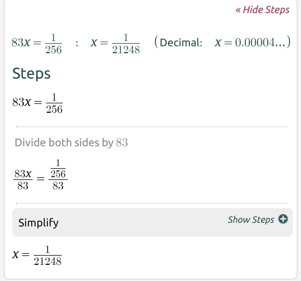Click the Decimal label in the top line

click(181, 43)
